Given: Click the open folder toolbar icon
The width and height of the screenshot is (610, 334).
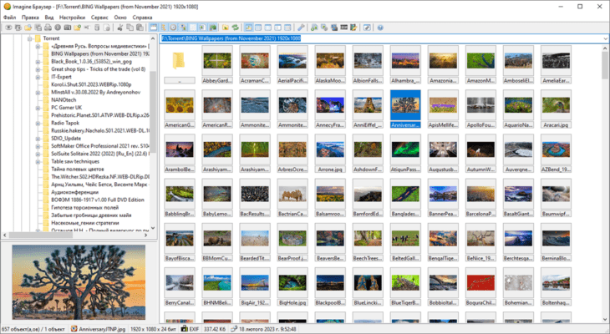Looking at the screenshot, I should (28, 28).
